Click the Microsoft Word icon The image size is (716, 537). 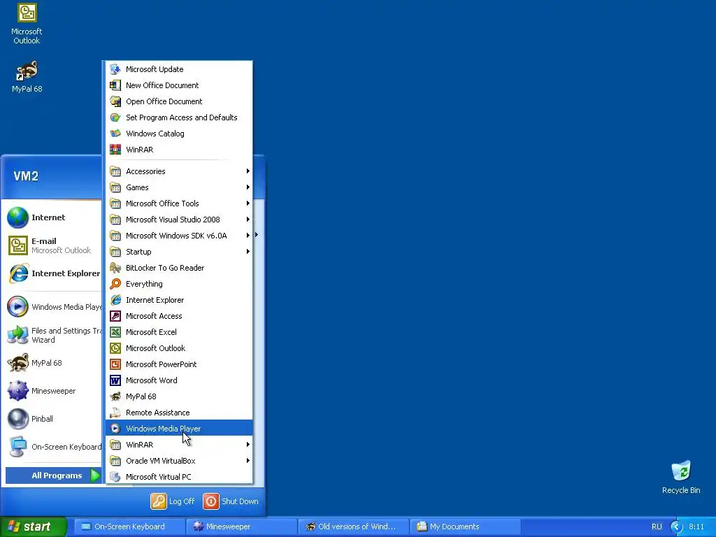[x=115, y=380]
